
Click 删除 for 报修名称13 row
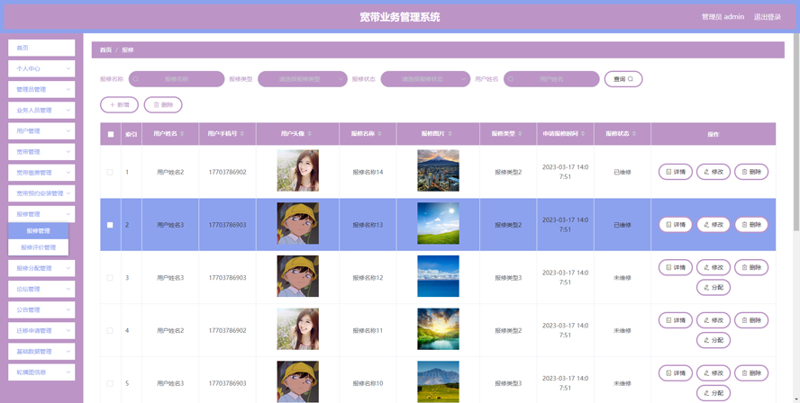(751, 225)
